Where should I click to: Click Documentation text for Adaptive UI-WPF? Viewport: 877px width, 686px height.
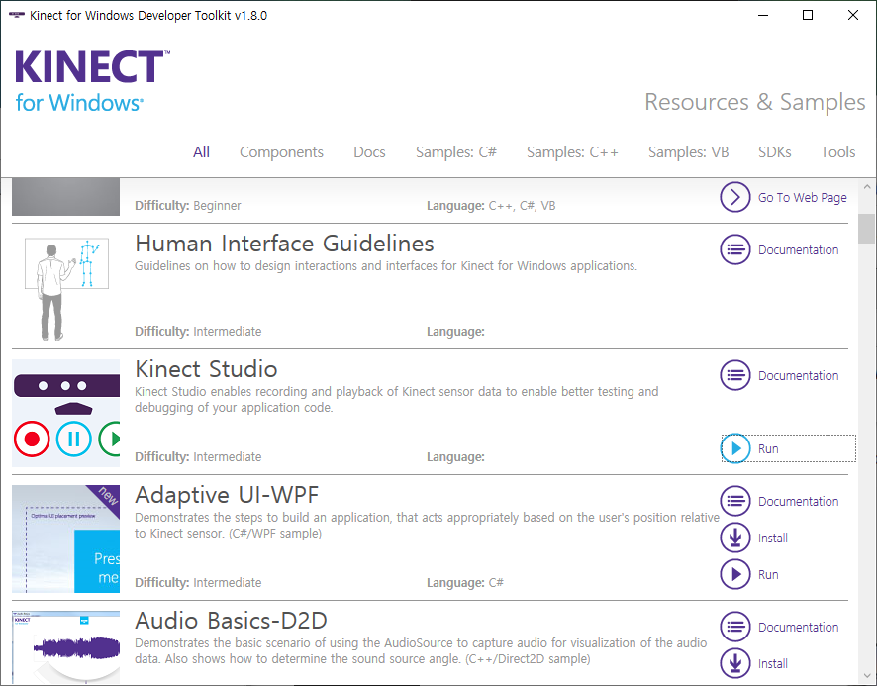[798, 501]
